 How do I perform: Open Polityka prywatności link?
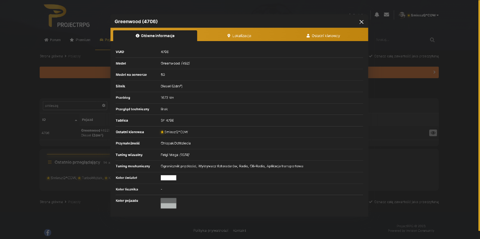click(211, 231)
